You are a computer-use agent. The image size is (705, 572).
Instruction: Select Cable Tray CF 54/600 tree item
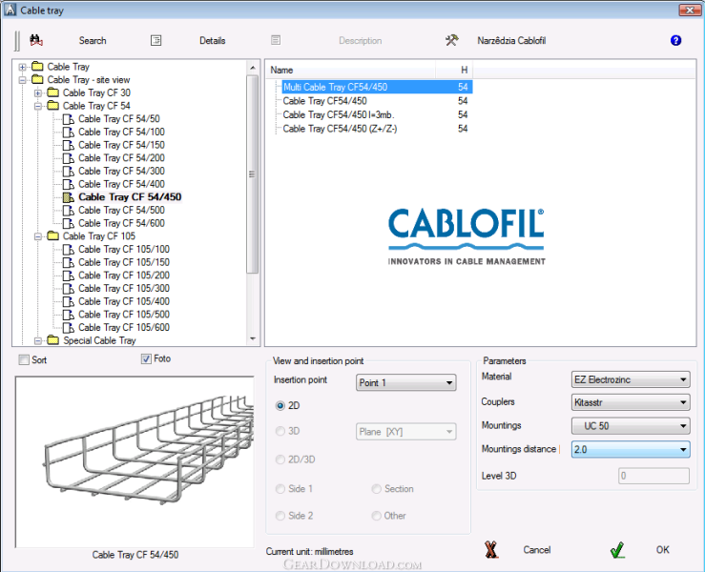(121, 223)
